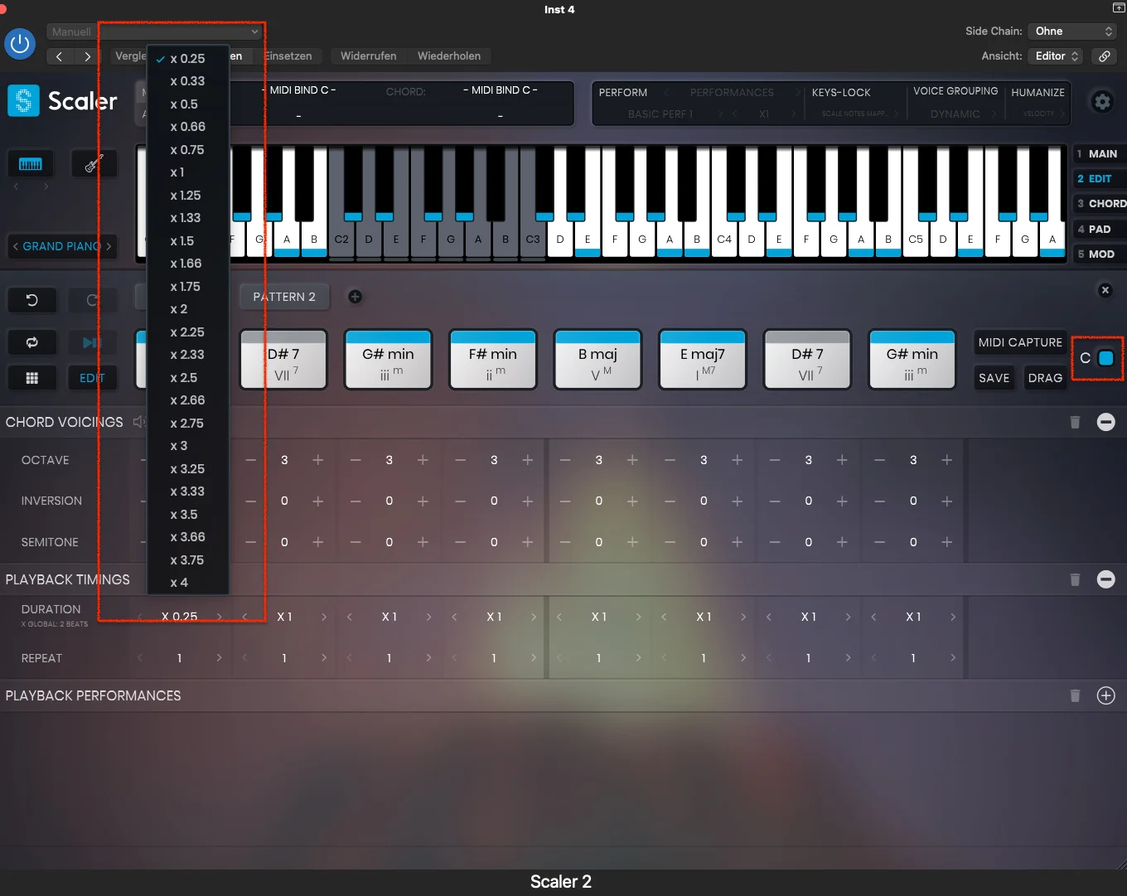Click the SAVE button

994,378
